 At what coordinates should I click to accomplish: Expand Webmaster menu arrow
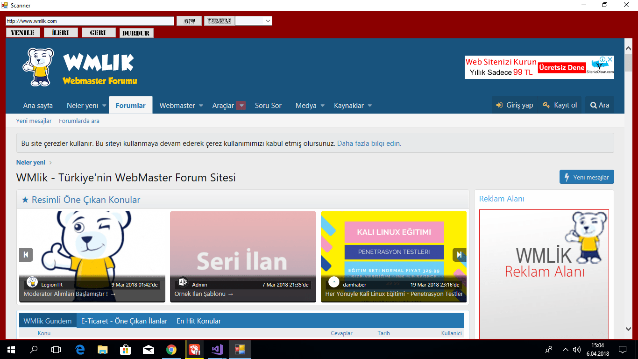201,106
